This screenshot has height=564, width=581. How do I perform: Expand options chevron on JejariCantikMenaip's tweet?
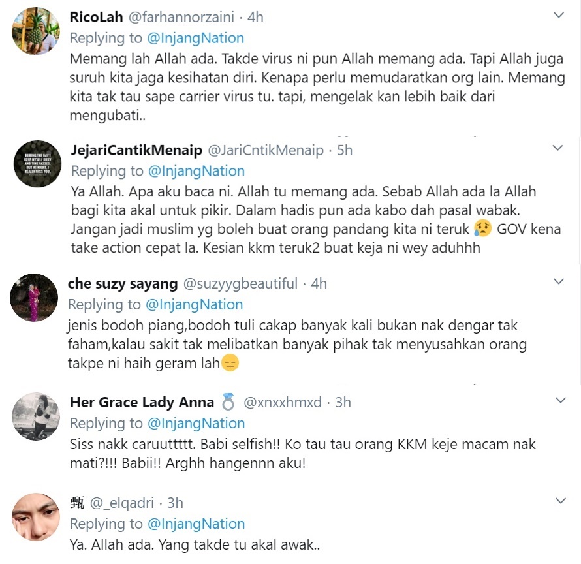[557, 148]
